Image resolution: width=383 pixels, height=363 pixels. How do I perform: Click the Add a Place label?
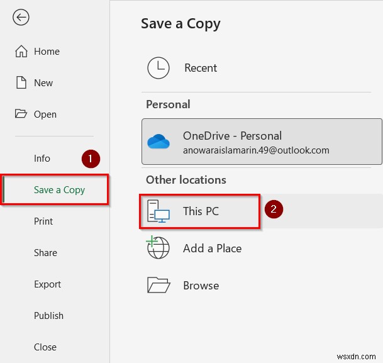pos(213,249)
